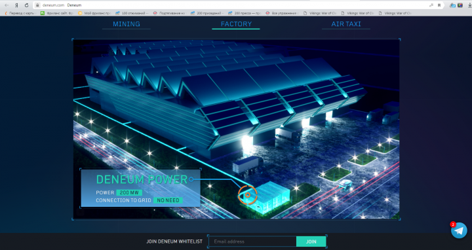Open the colorful screen extension icon

click(x=460, y=5)
